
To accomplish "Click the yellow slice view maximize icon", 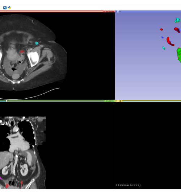I will (x=120, y=101).
